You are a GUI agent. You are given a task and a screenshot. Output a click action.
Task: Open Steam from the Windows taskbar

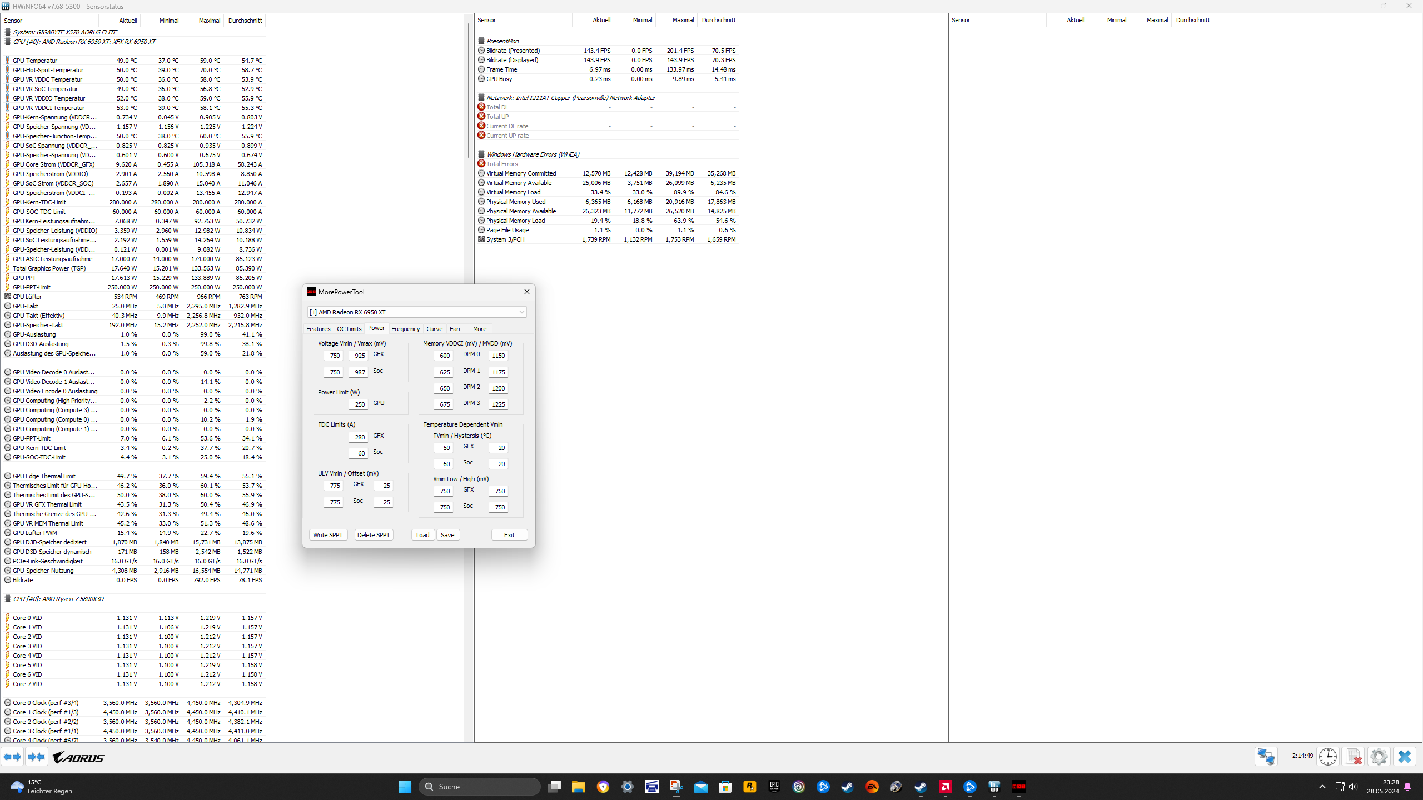point(847,787)
